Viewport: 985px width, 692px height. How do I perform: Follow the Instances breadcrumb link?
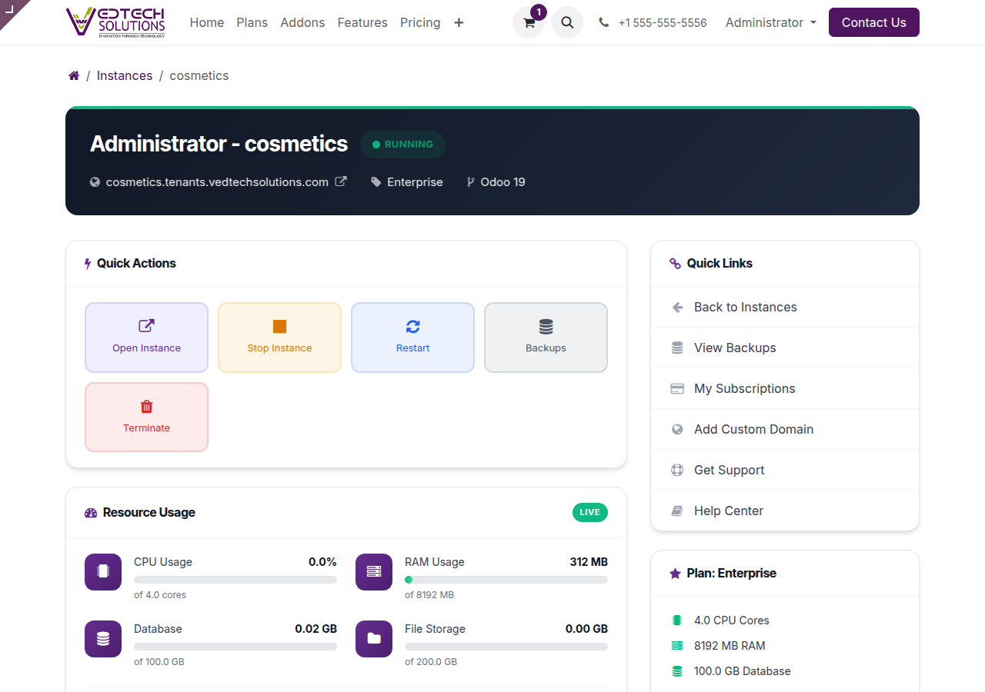125,75
